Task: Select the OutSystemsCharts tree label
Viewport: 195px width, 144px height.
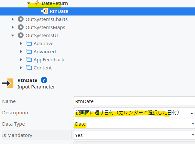Action: point(47,19)
